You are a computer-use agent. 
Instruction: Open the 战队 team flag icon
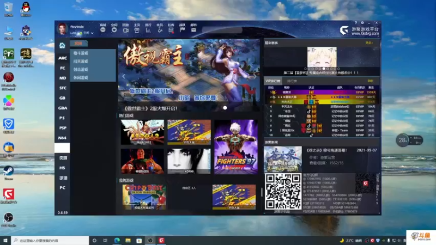182,30
